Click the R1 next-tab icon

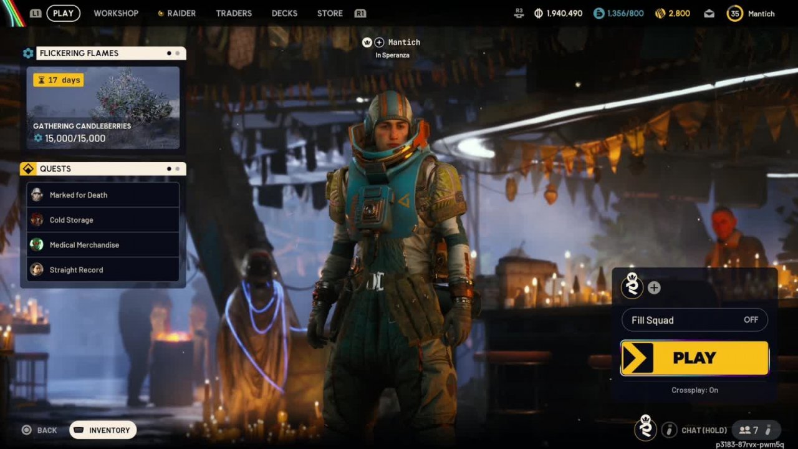point(360,13)
